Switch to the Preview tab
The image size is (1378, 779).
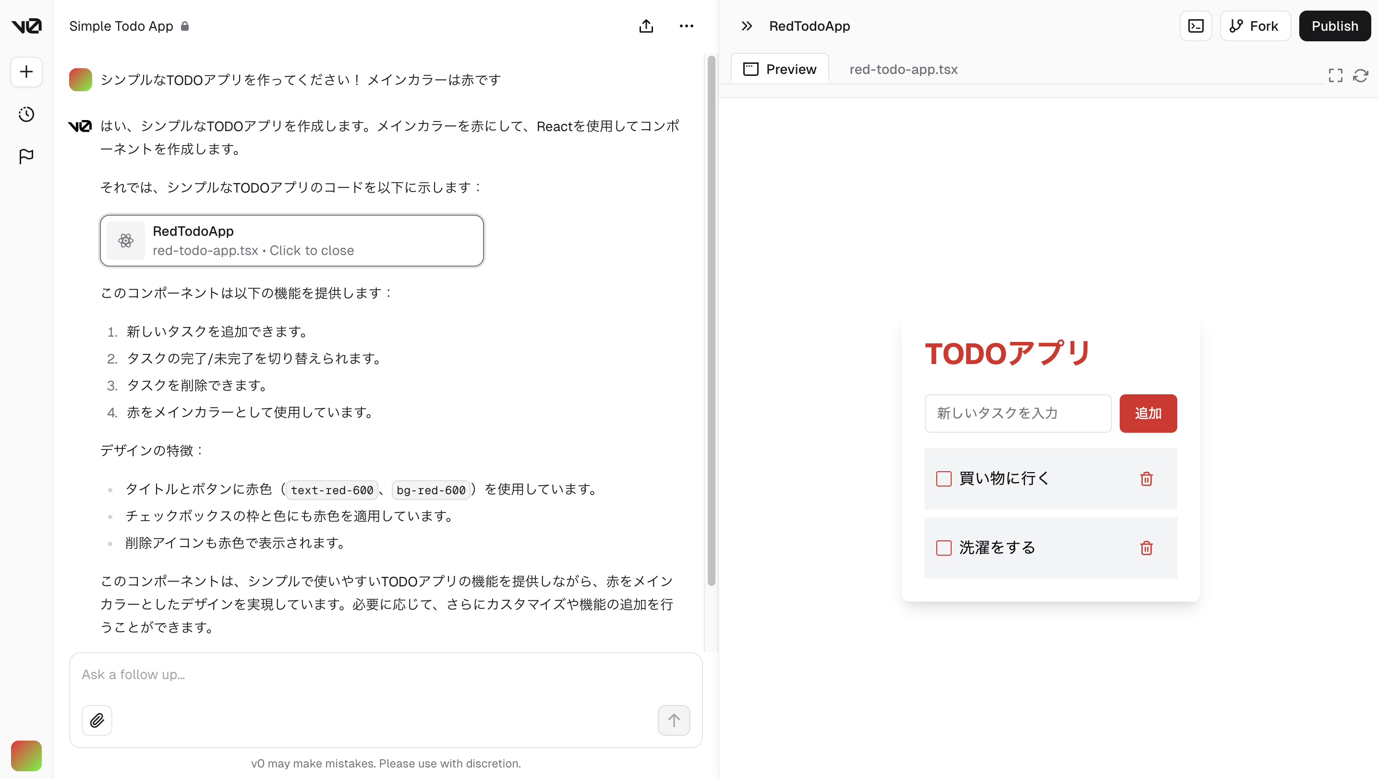pos(779,69)
